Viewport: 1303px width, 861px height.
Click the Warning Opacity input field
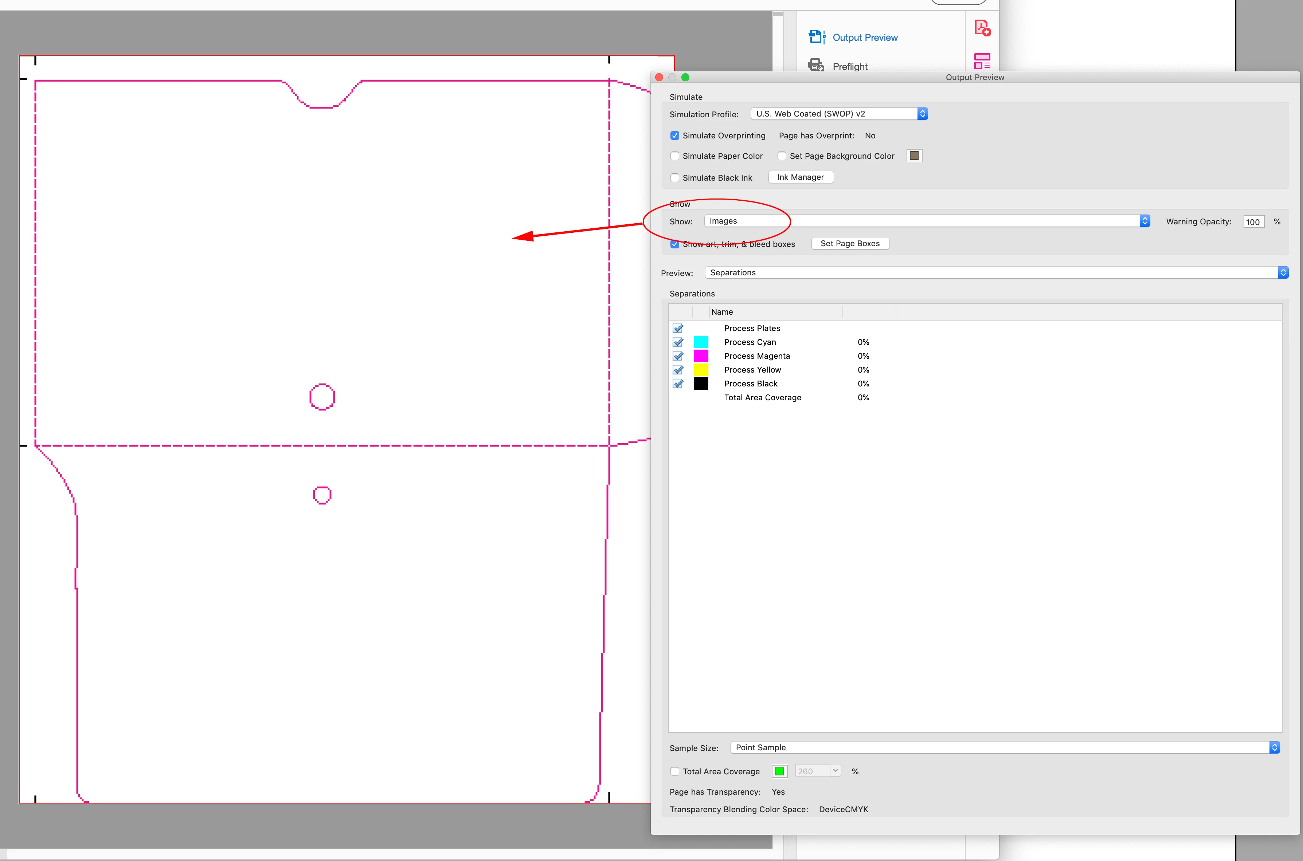pyautogui.click(x=1253, y=222)
